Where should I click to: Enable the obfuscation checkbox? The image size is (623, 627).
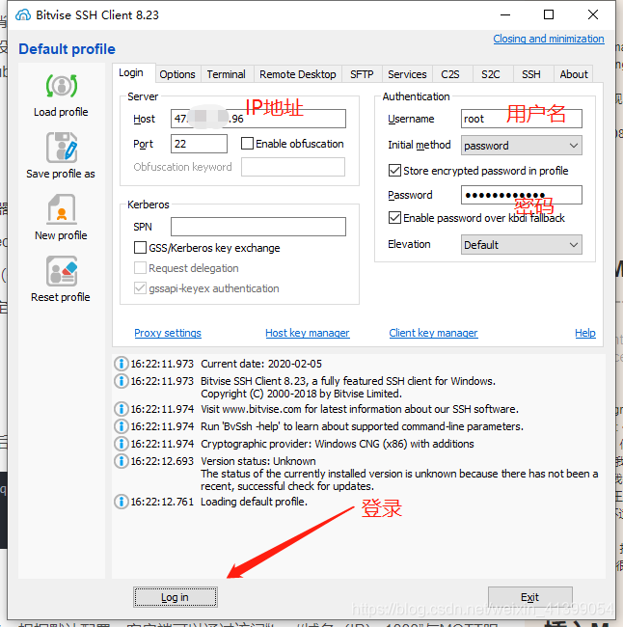tap(247, 144)
